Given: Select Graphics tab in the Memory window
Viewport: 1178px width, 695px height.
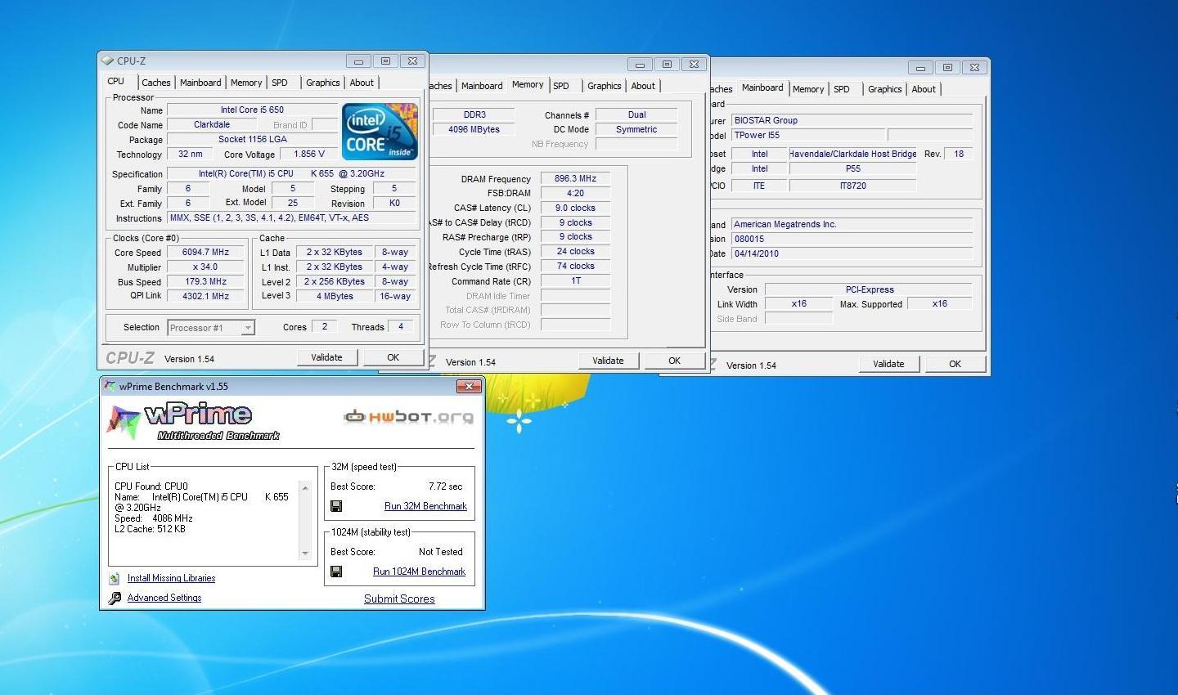Looking at the screenshot, I should pos(605,86).
